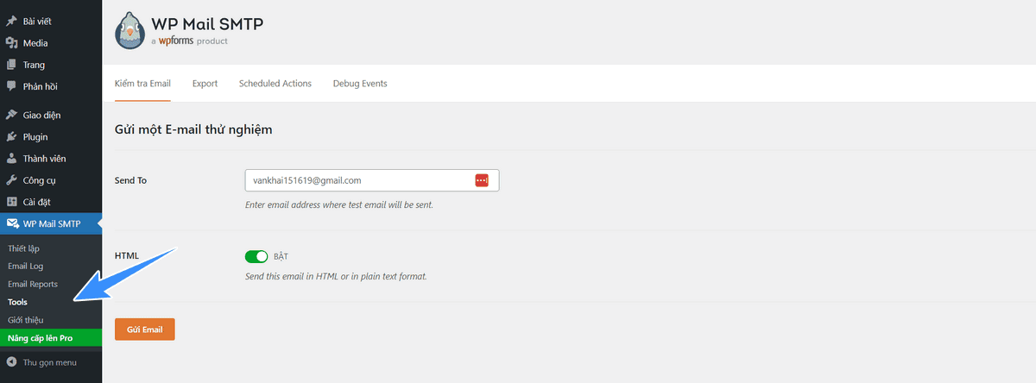The image size is (1036, 383).
Task: Select the Tools submenu link
Action: coord(17,302)
